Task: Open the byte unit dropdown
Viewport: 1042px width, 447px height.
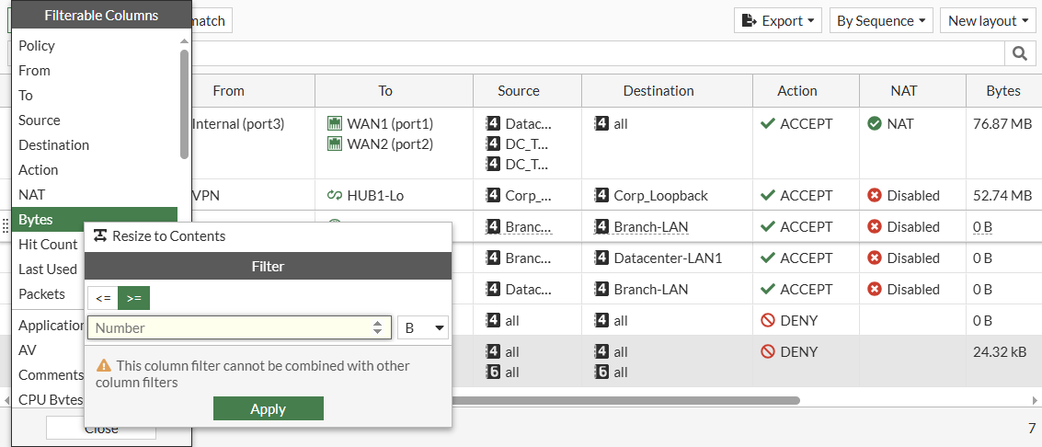Action: [423, 327]
